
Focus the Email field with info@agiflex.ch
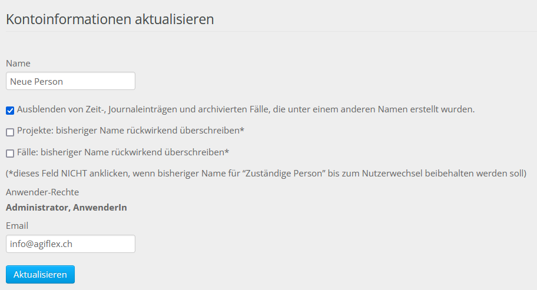click(71, 244)
